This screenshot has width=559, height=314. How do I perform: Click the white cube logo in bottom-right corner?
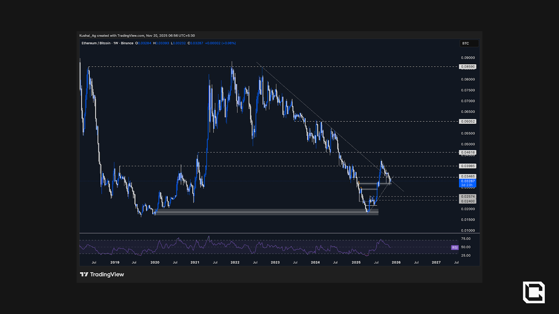533,292
